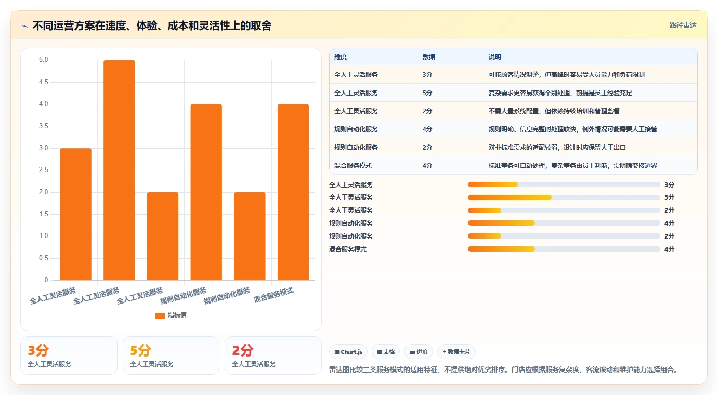718x395 pixels.
Task: Click the 混合服务模式 chart bar
Action: coord(293,192)
